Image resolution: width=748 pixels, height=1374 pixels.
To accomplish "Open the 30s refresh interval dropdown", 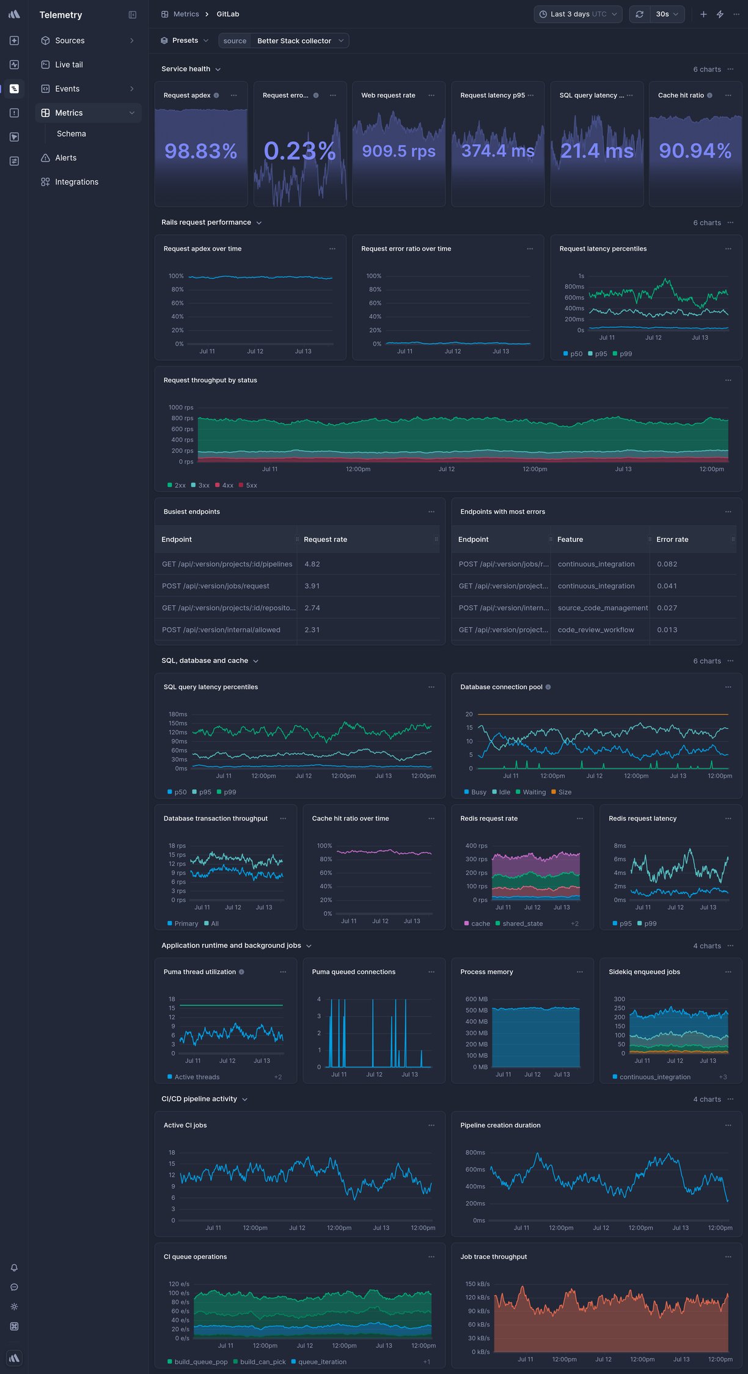I will [667, 14].
